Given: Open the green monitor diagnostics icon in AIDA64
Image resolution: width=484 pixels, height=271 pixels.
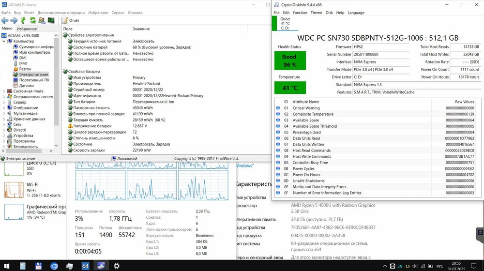Looking at the screenshot, I should (x=51, y=20).
